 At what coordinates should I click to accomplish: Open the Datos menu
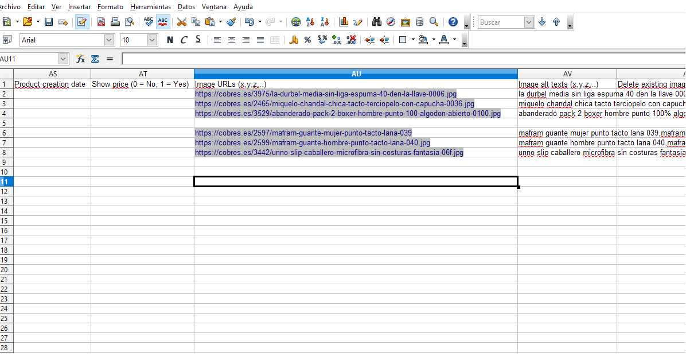[x=186, y=7]
